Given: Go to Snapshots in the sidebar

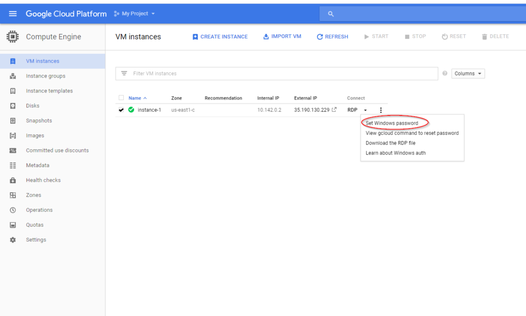Looking at the screenshot, I should coord(39,121).
